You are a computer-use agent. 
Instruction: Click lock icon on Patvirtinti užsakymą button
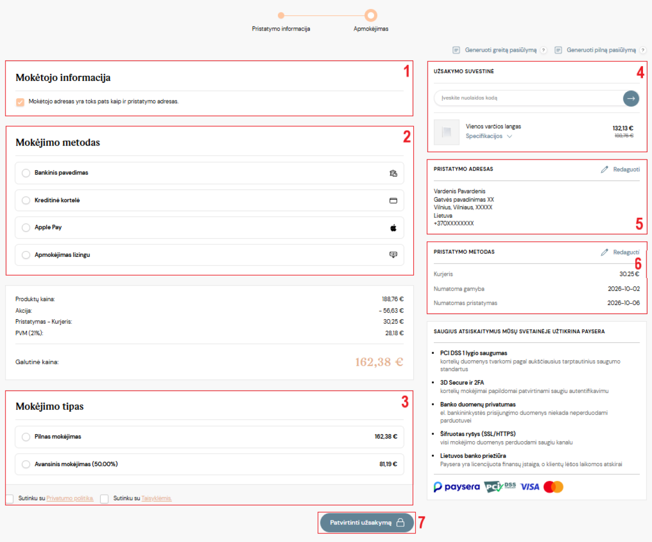coord(400,523)
